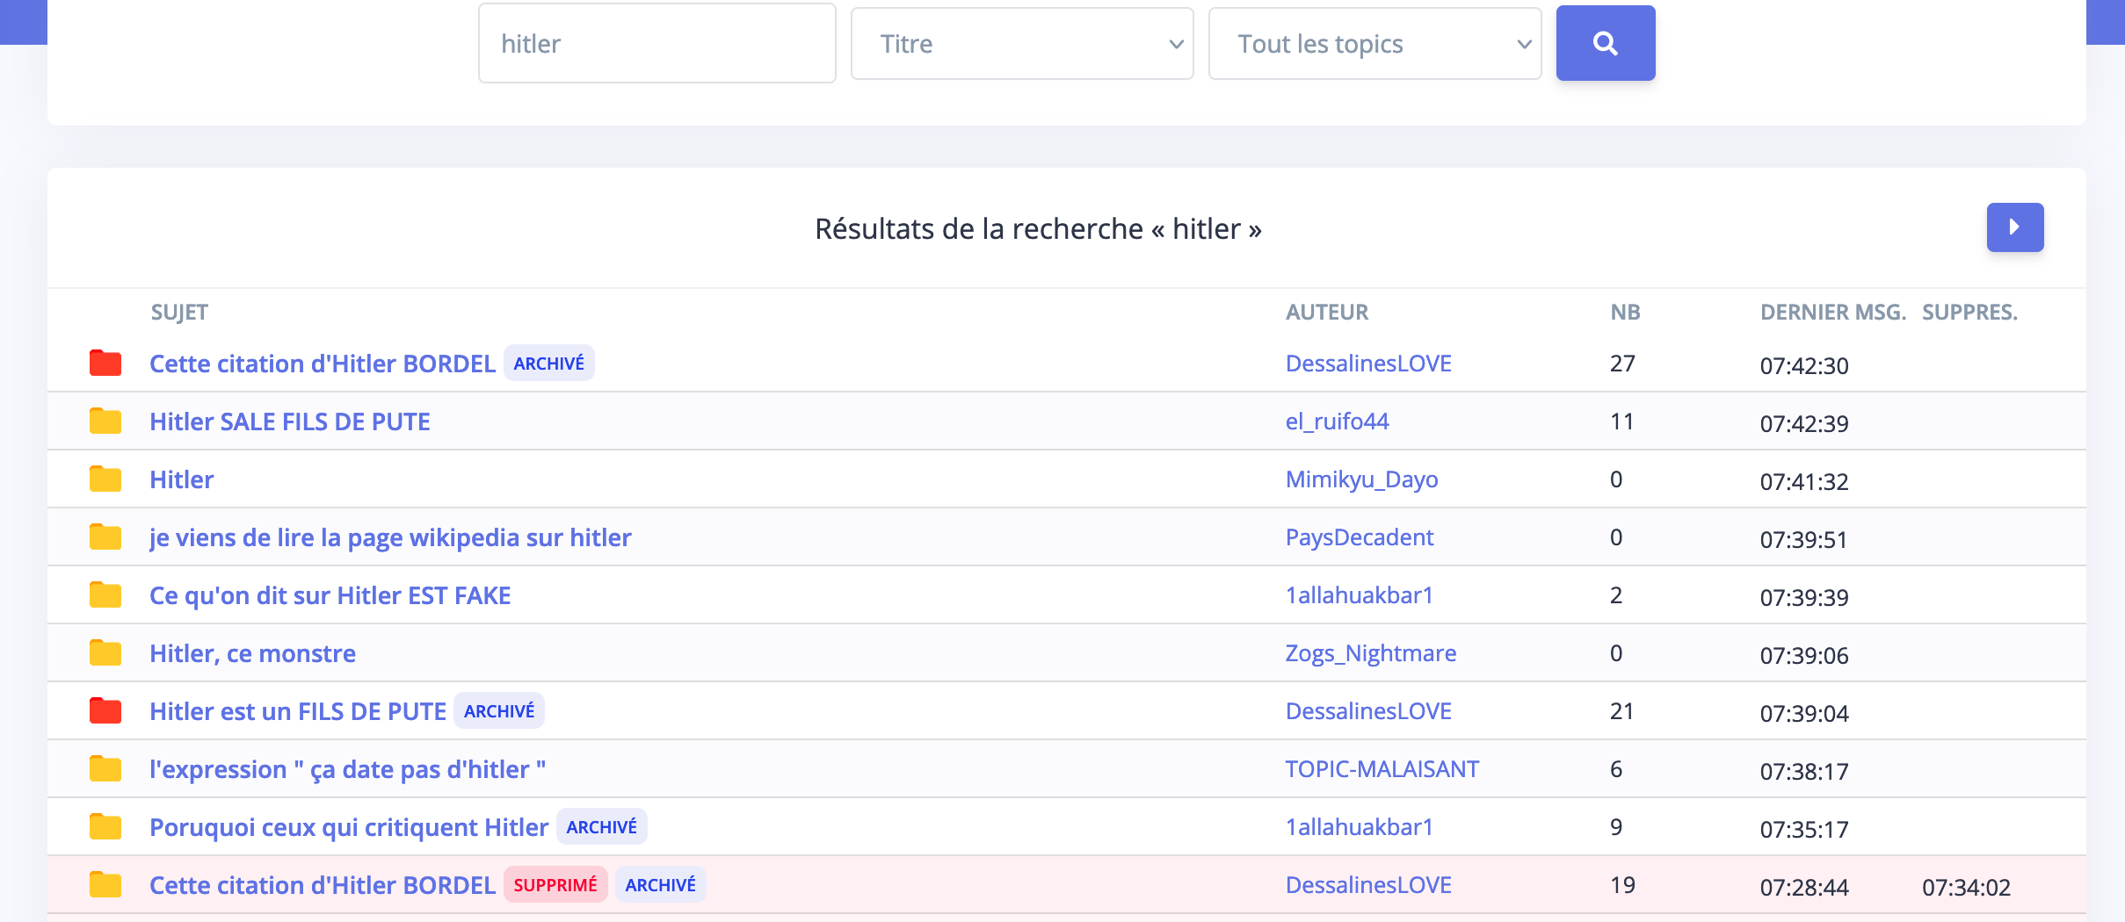Click folder icon for l'expression topic
The width and height of the screenshot is (2125, 922).
(x=105, y=768)
